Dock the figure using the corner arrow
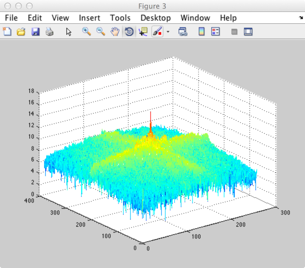This screenshot has width=305, height=268. click(301, 18)
